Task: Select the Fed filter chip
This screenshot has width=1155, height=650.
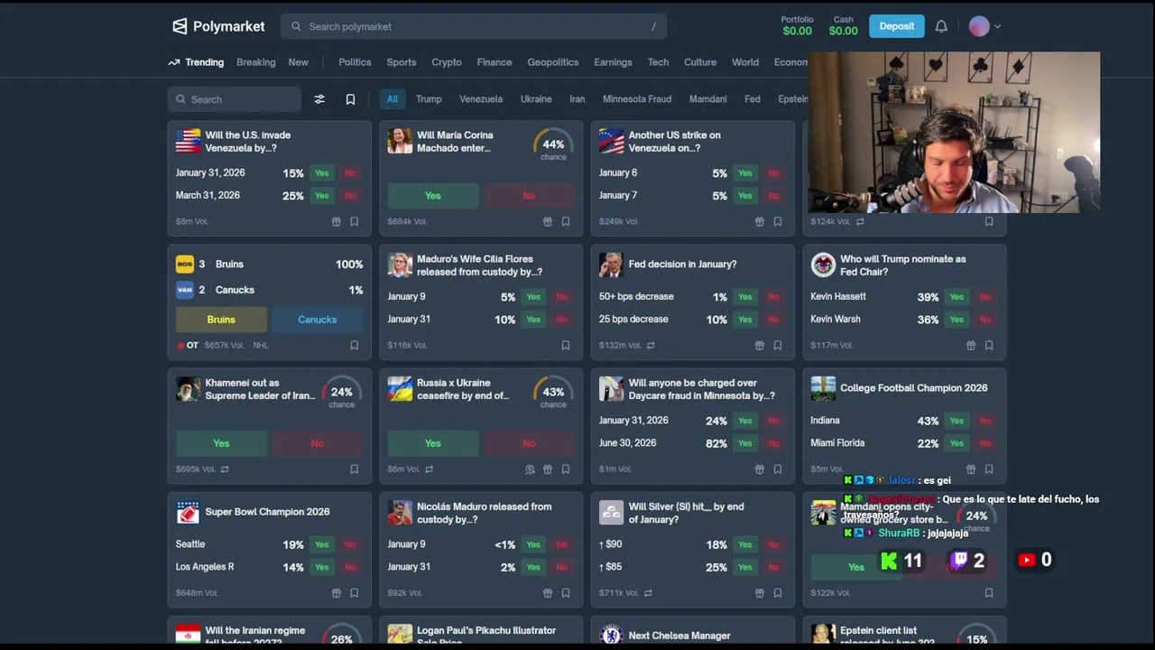Action: 753,99
